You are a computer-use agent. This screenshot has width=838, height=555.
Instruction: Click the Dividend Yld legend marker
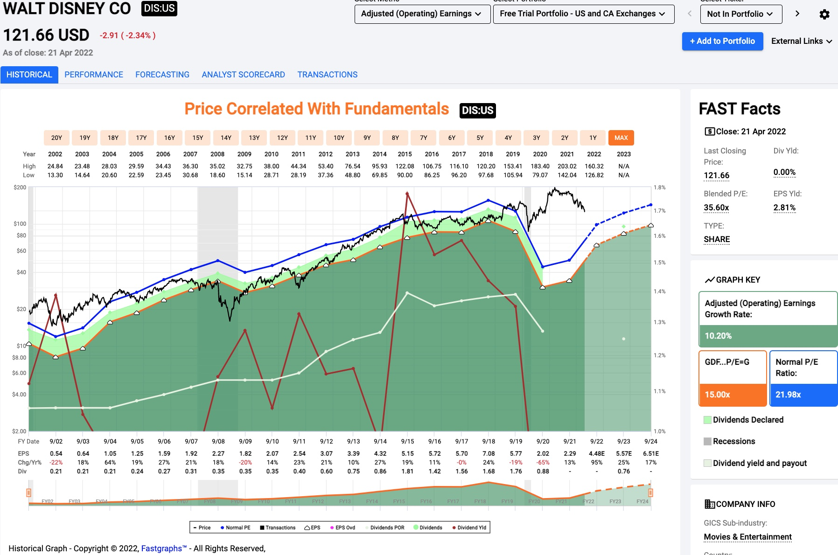click(454, 527)
